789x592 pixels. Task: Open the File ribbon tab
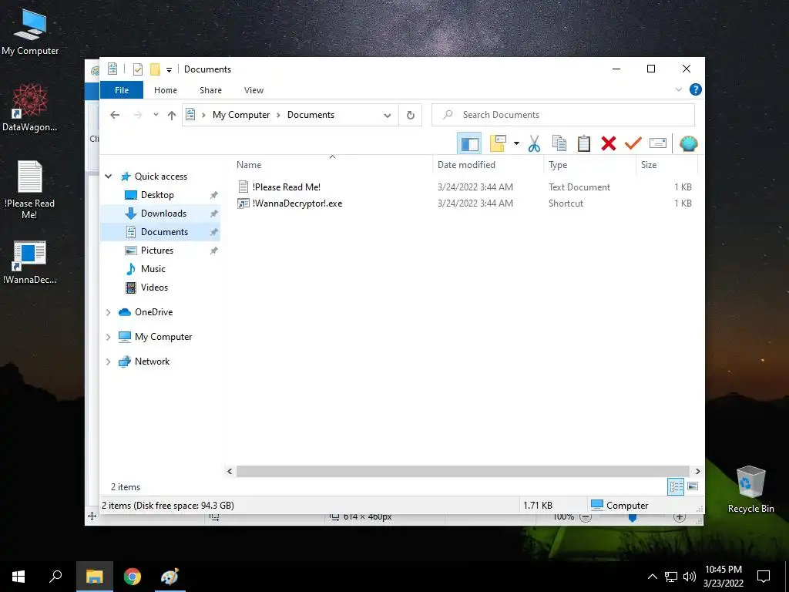(122, 90)
